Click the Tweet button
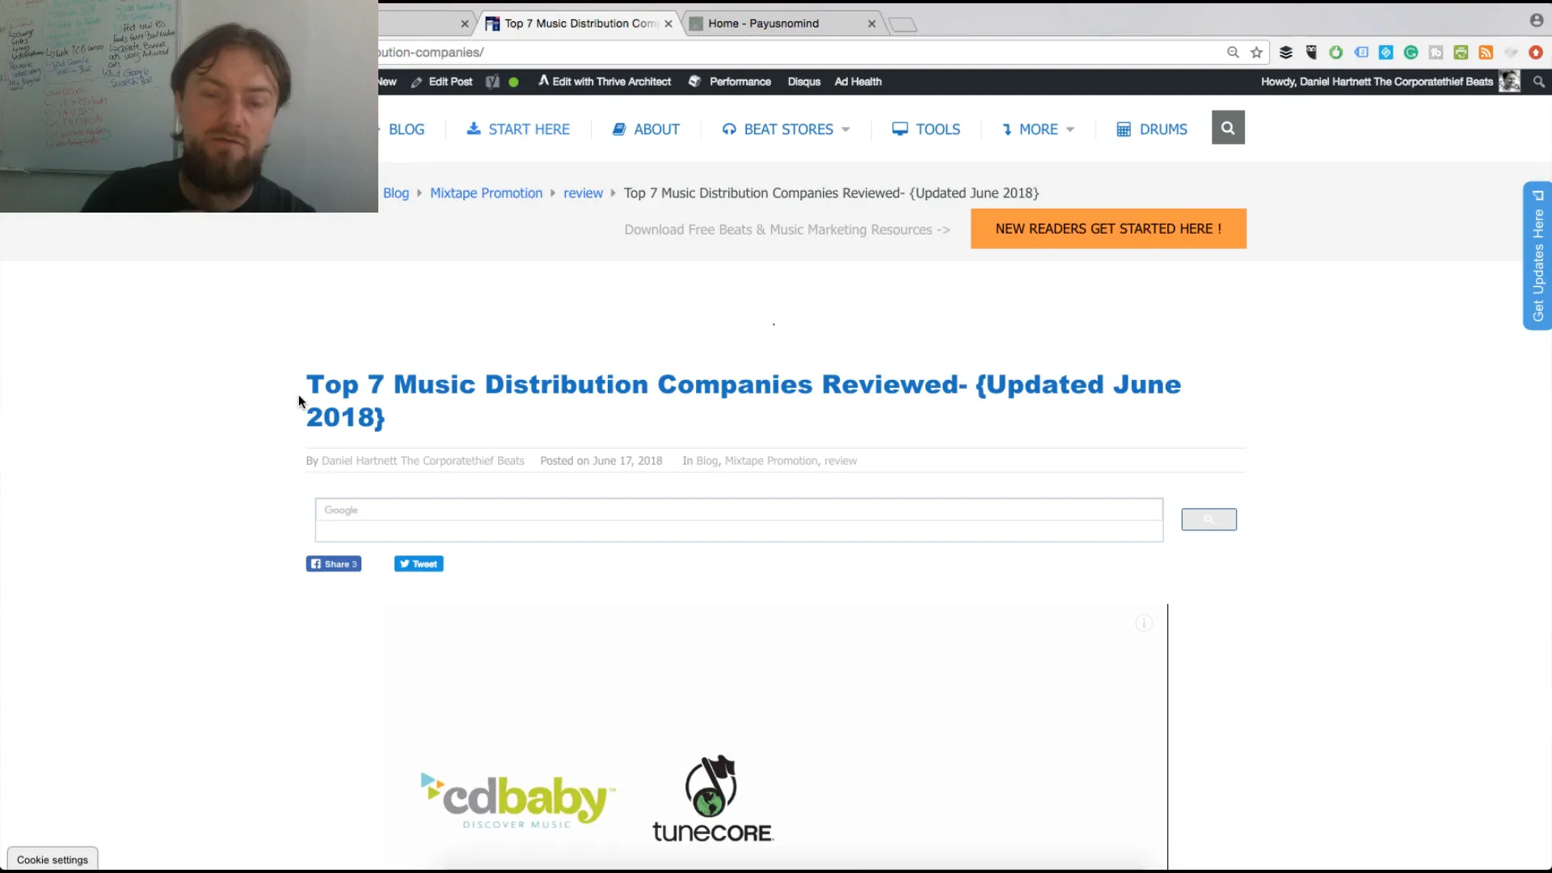Screen dimensions: 1552x873 click(418, 564)
